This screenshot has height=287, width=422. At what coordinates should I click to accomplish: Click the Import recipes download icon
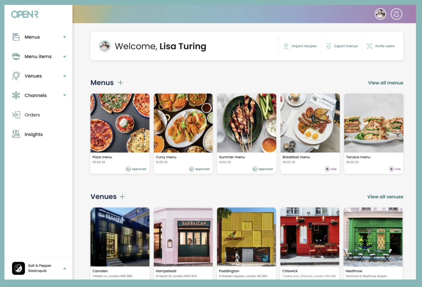coord(286,46)
